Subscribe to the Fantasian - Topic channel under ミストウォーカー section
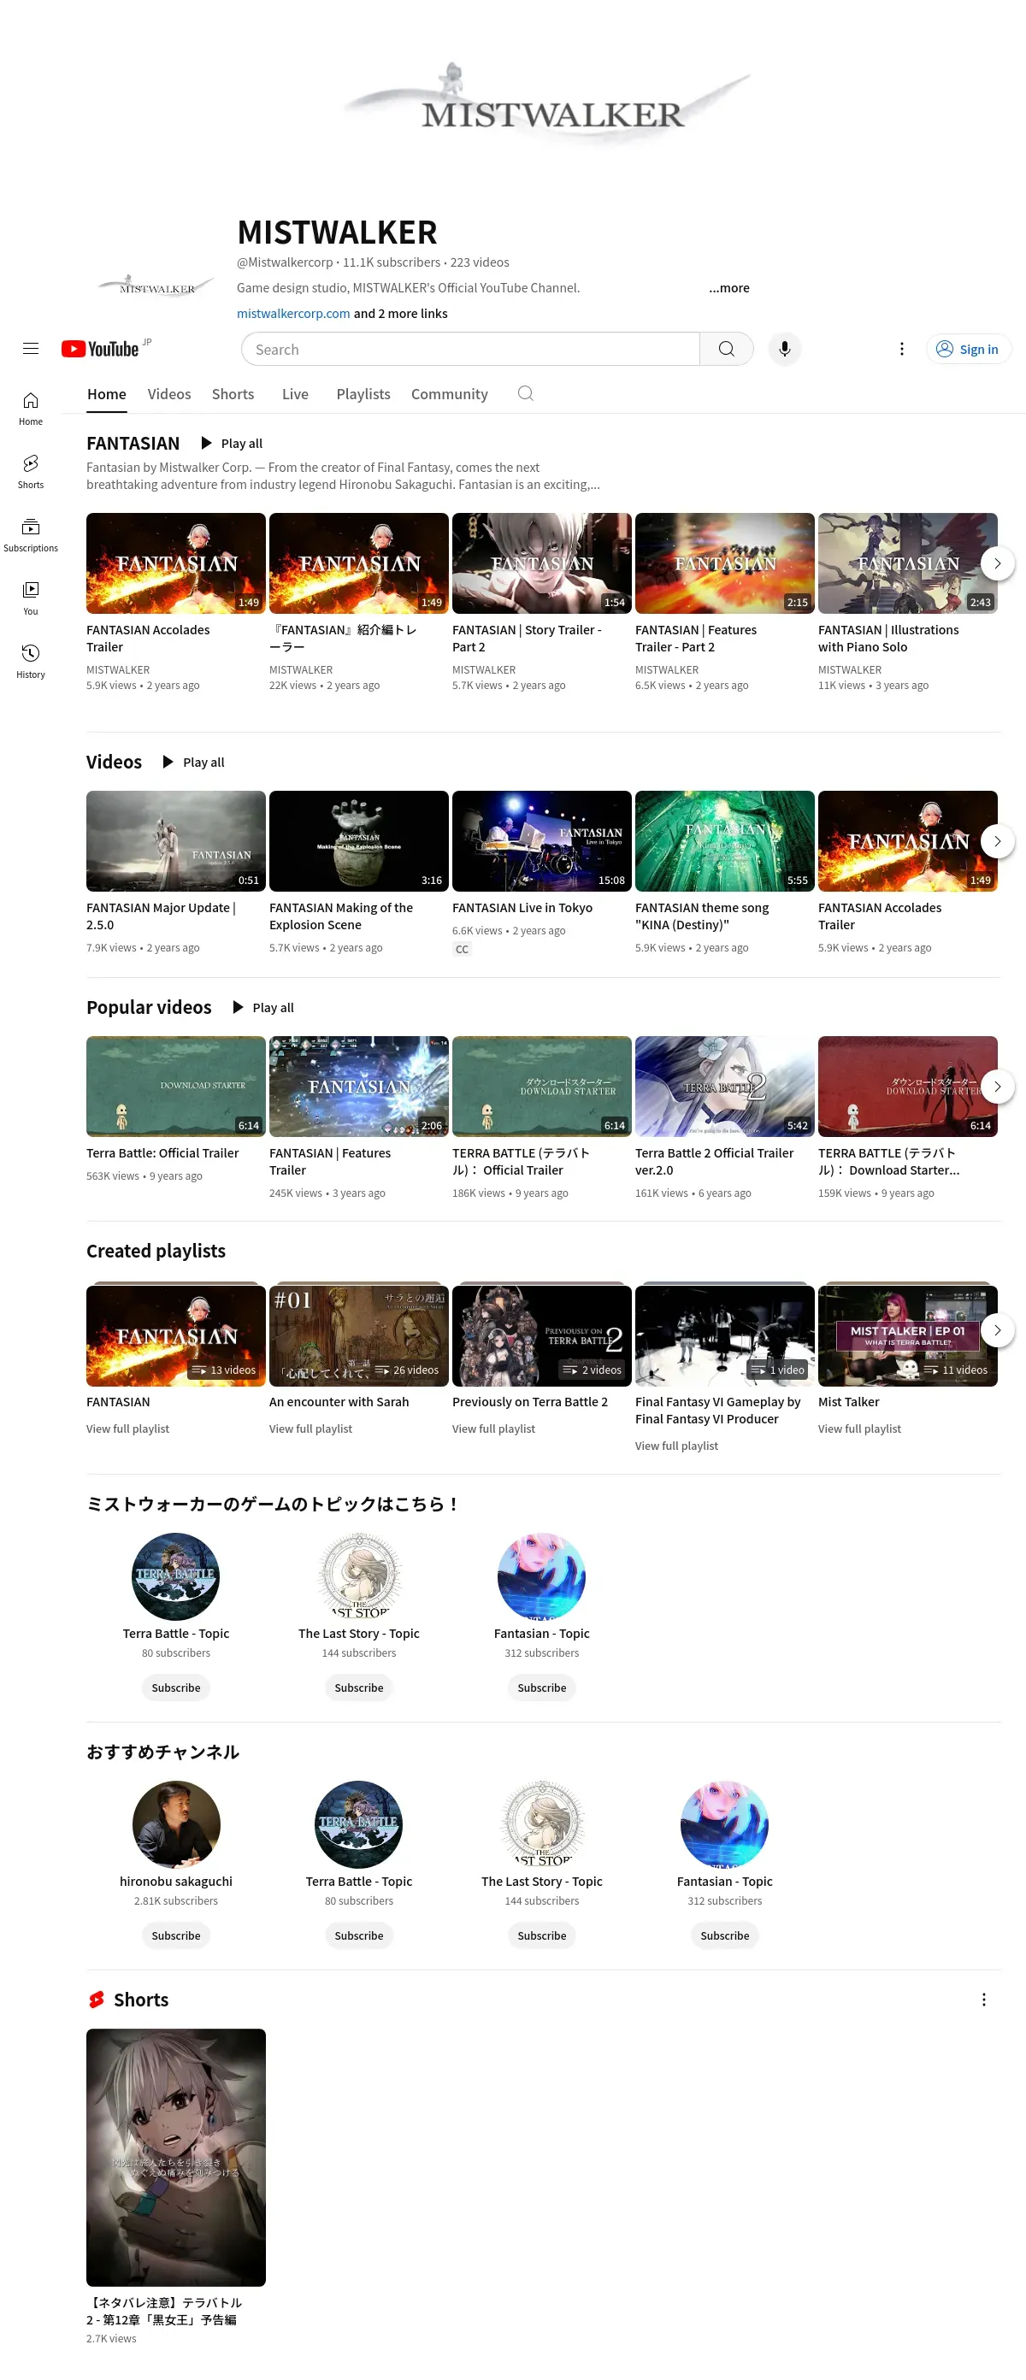 [542, 1688]
